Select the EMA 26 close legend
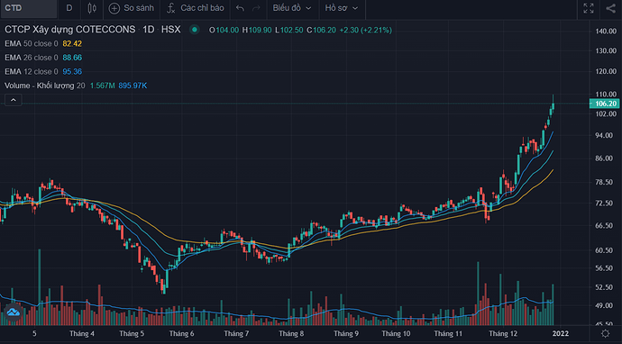The image size is (622, 344). 32,58
